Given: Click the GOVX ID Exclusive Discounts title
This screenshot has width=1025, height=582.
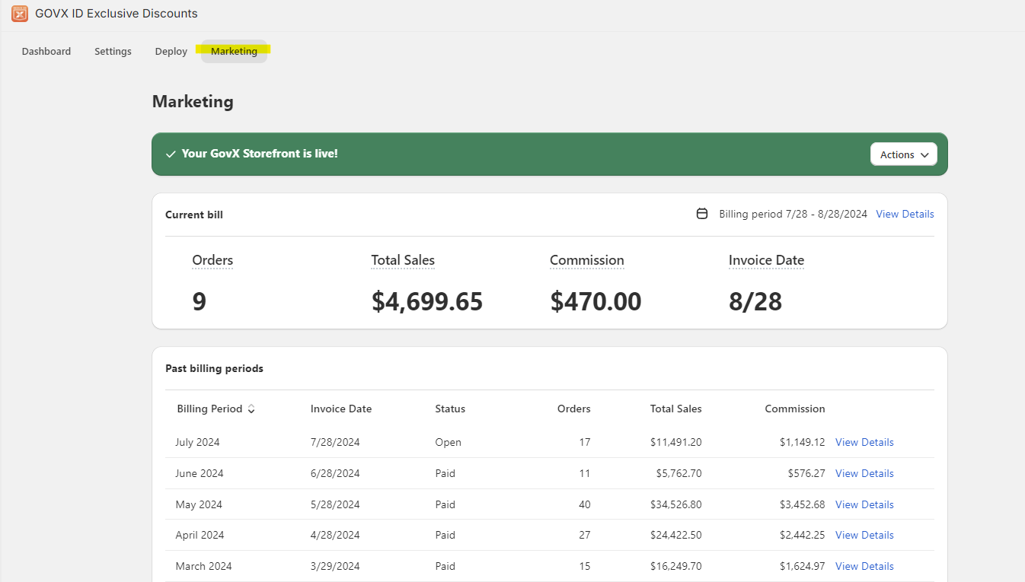Looking at the screenshot, I should (117, 14).
